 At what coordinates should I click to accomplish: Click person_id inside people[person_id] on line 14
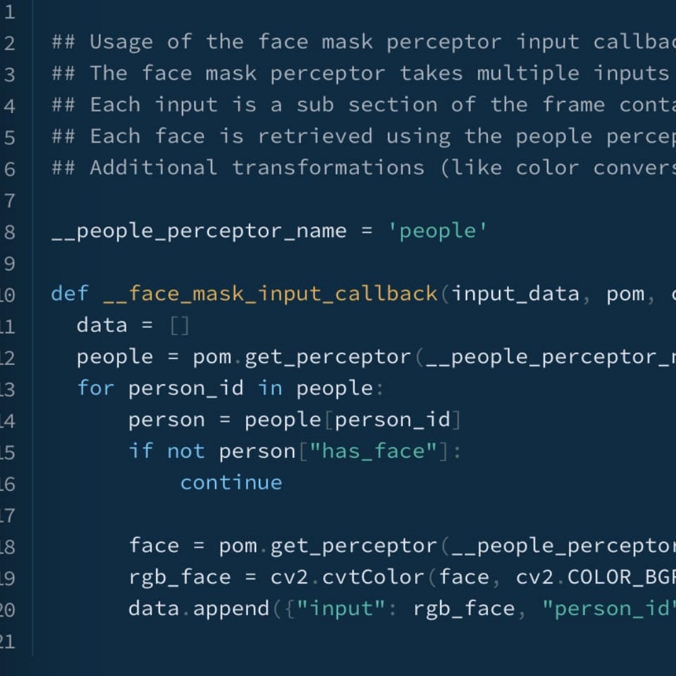point(392,420)
